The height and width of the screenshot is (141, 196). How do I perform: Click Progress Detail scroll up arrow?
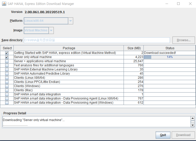[193, 118]
